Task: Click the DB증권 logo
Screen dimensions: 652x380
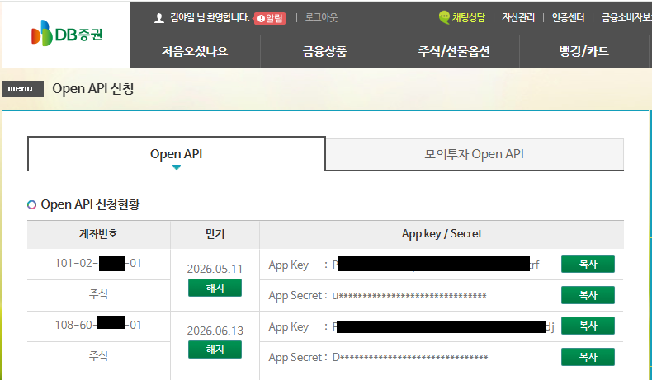Action: point(66,35)
